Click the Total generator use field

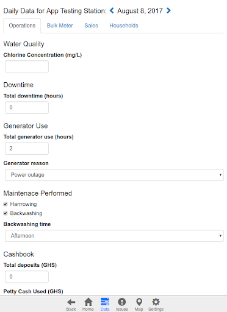pyautogui.click(x=27, y=149)
